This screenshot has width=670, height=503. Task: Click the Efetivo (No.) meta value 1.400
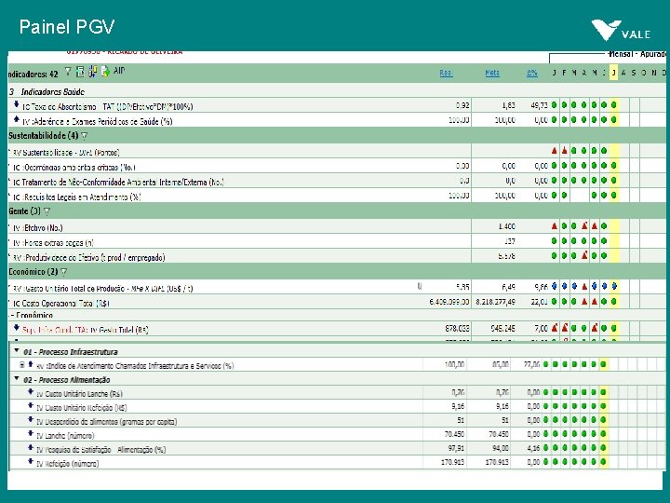coord(507,226)
